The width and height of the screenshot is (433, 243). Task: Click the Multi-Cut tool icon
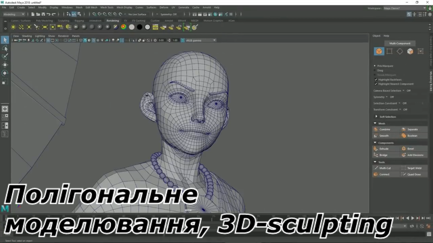[x=376, y=168]
